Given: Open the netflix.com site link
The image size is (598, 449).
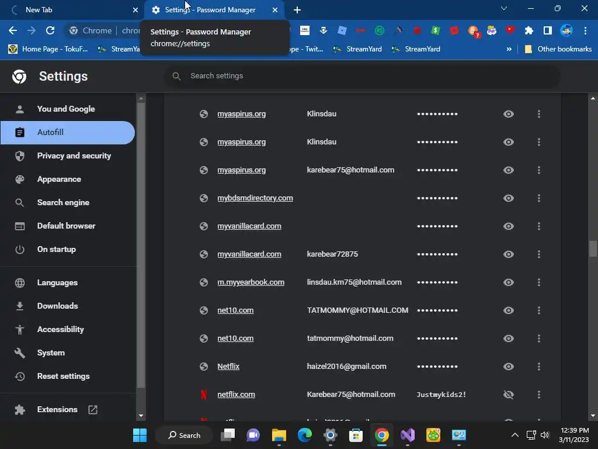Looking at the screenshot, I should 236,395.
